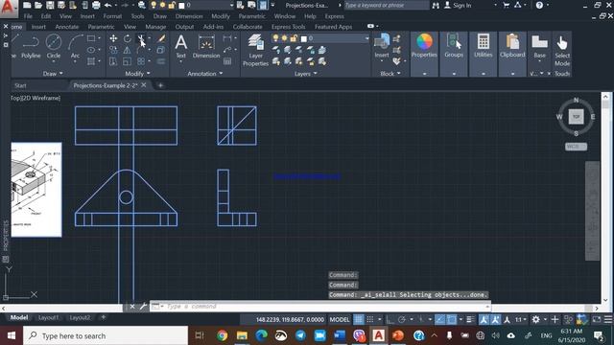614x345 pixels.
Task: Add a new drawing tab with plus
Action: (x=160, y=85)
